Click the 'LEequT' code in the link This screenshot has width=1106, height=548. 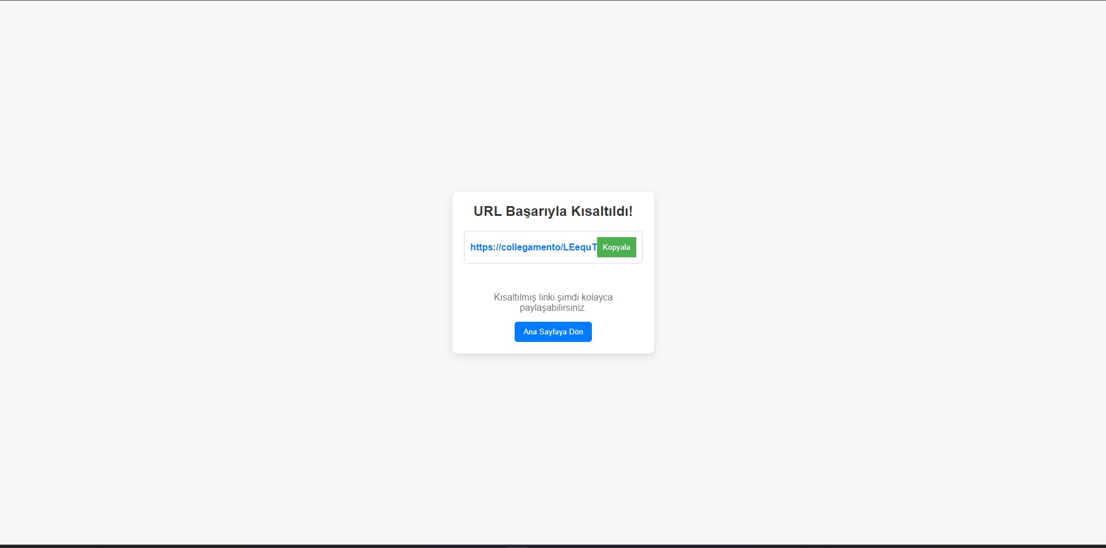click(580, 247)
